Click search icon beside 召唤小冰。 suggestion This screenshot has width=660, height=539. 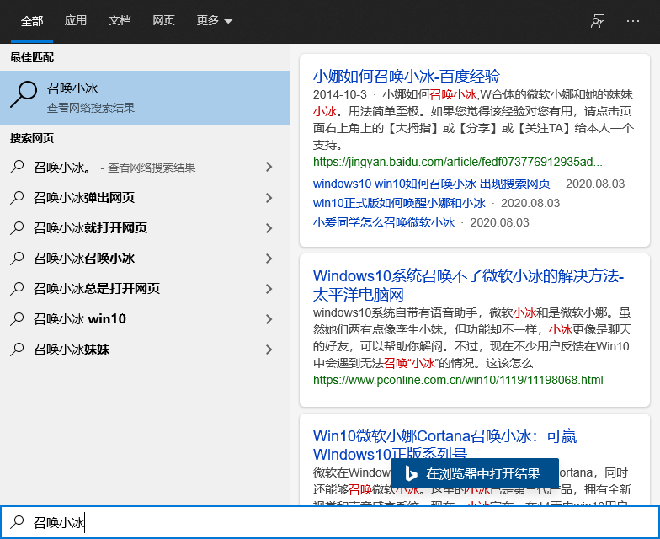17,167
